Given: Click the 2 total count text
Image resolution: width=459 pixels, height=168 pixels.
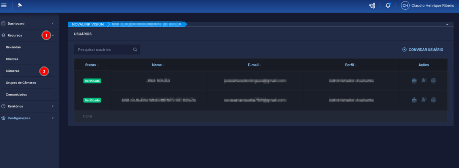Looking at the screenshot, I should tap(87, 116).
